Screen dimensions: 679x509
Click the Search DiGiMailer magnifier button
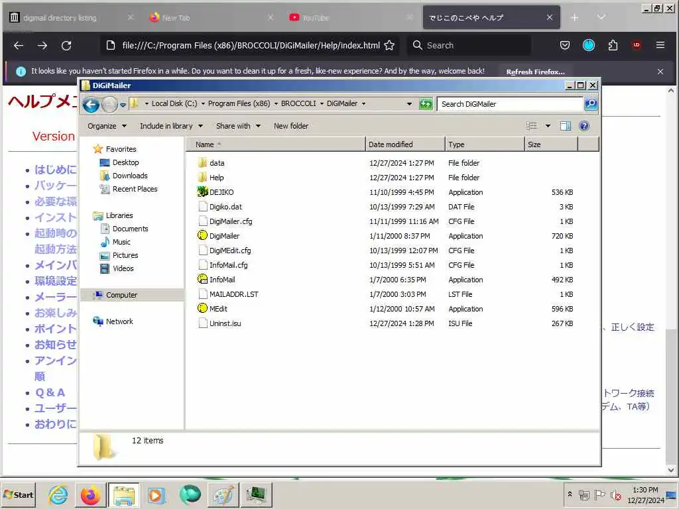point(591,104)
